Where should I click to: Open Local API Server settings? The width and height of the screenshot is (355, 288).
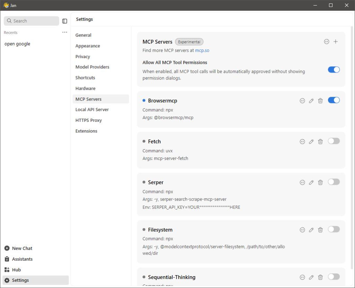(x=101, y=109)
